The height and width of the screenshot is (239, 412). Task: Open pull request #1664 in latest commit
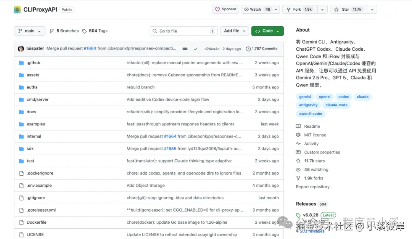point(90,48)
